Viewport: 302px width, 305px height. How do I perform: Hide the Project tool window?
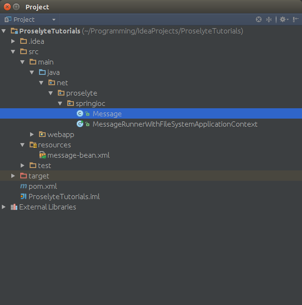pyautogui.click(x=295, y=19)
